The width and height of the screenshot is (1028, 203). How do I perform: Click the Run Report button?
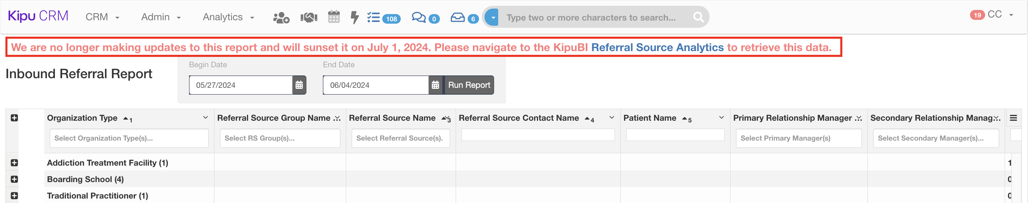tap(469, 85)
